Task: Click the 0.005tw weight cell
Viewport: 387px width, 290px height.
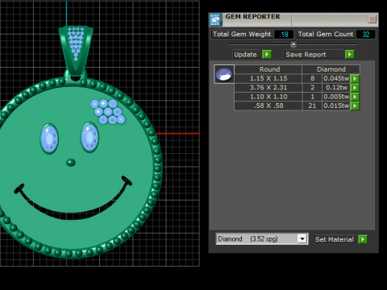Action: 336,97
